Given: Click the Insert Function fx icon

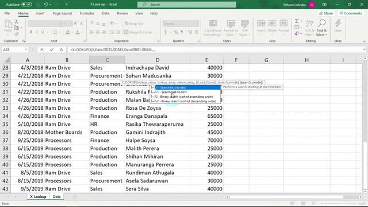Looking at the screenshot, I should click(62, 49).
